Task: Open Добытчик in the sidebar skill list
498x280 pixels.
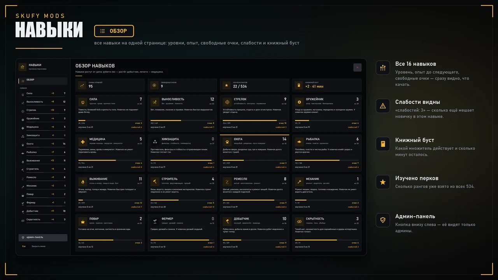Action: tap(43, 211)
